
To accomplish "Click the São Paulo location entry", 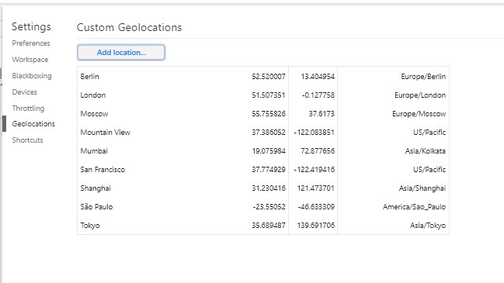I will 263,207.
